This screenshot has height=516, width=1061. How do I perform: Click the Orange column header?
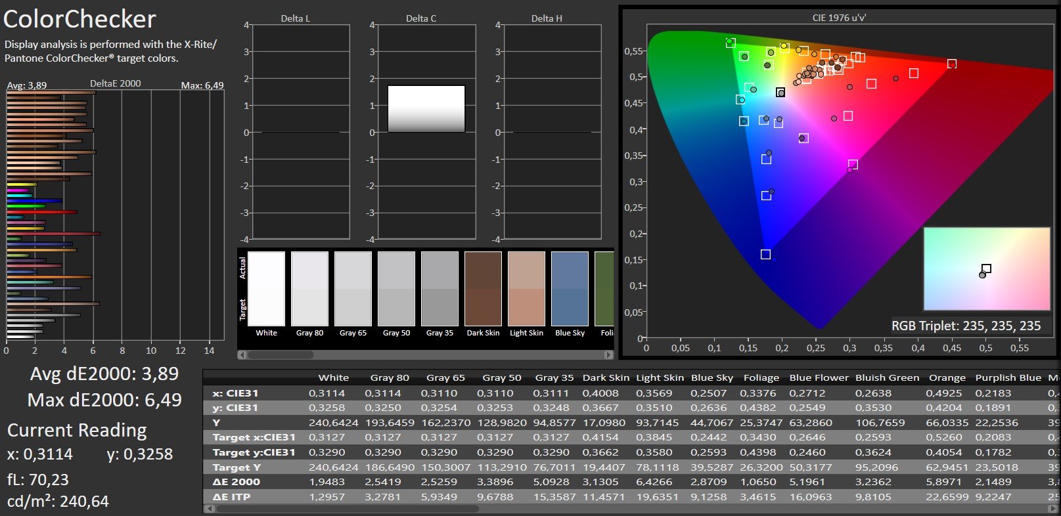947,377
